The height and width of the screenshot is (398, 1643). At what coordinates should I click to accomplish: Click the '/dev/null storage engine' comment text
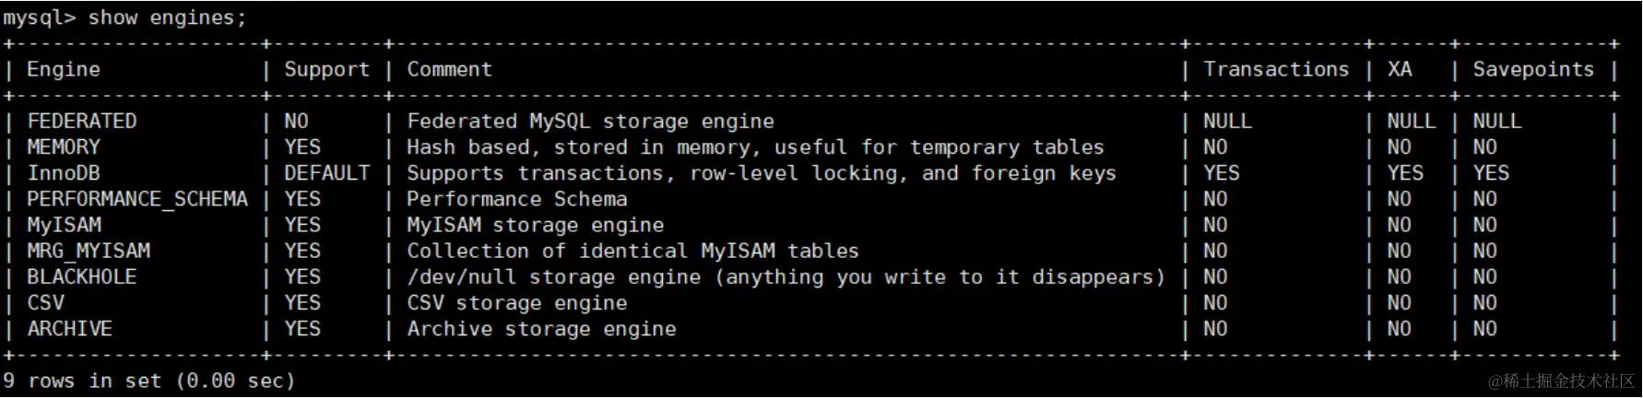[554, 276]
